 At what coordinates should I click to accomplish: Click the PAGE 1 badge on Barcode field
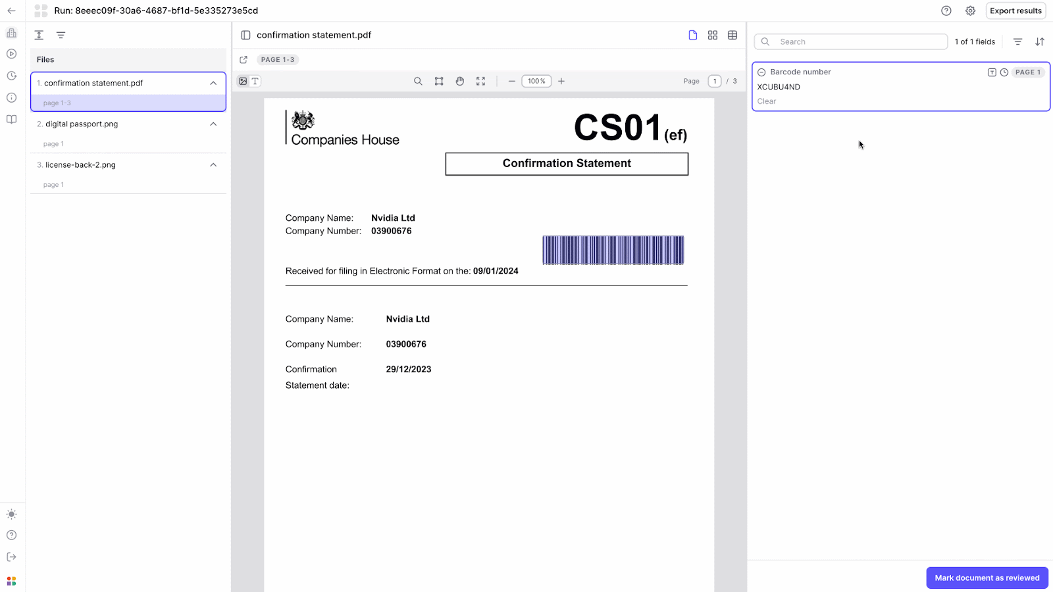[1028, 72]
